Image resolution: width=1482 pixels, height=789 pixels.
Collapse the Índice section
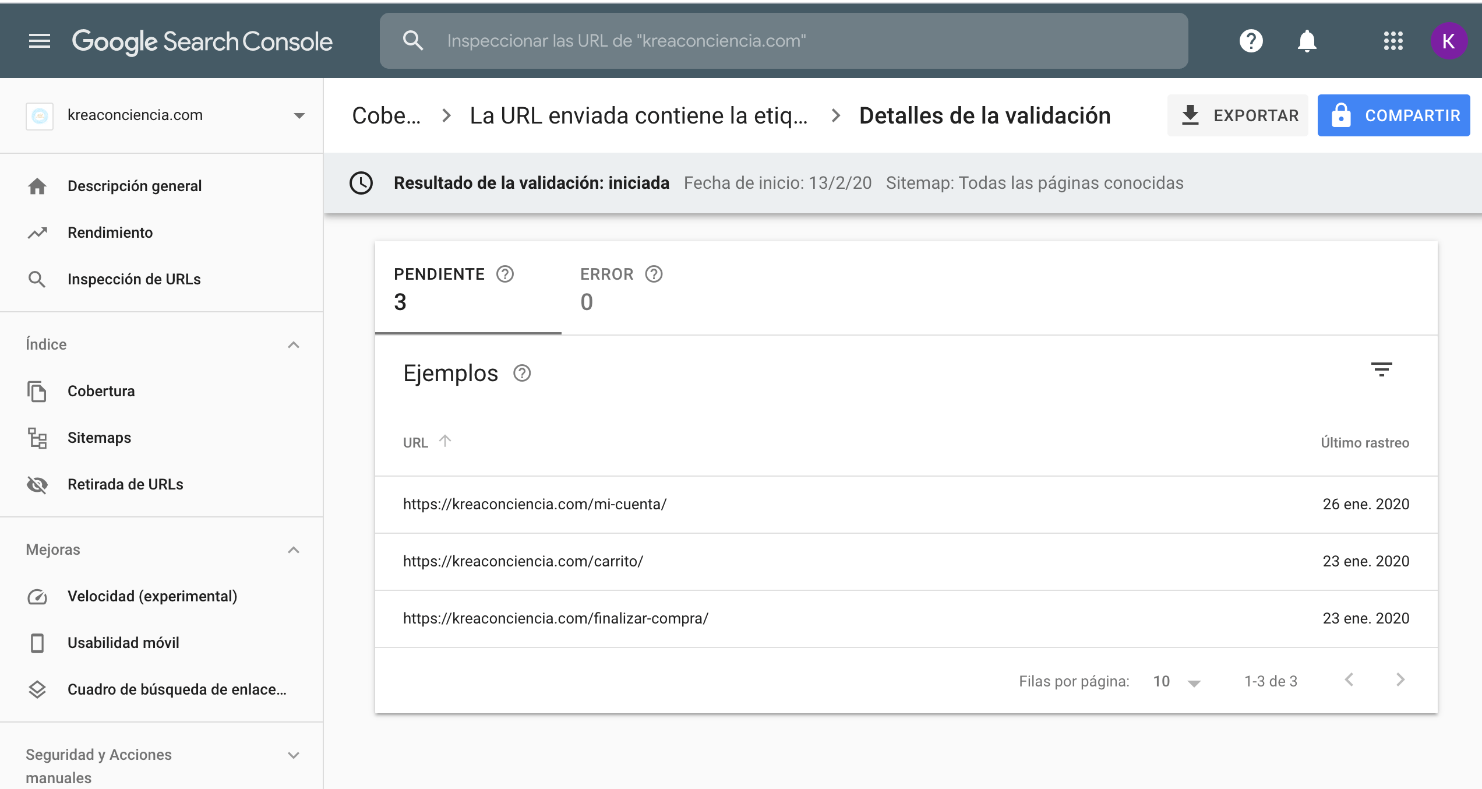294,344
